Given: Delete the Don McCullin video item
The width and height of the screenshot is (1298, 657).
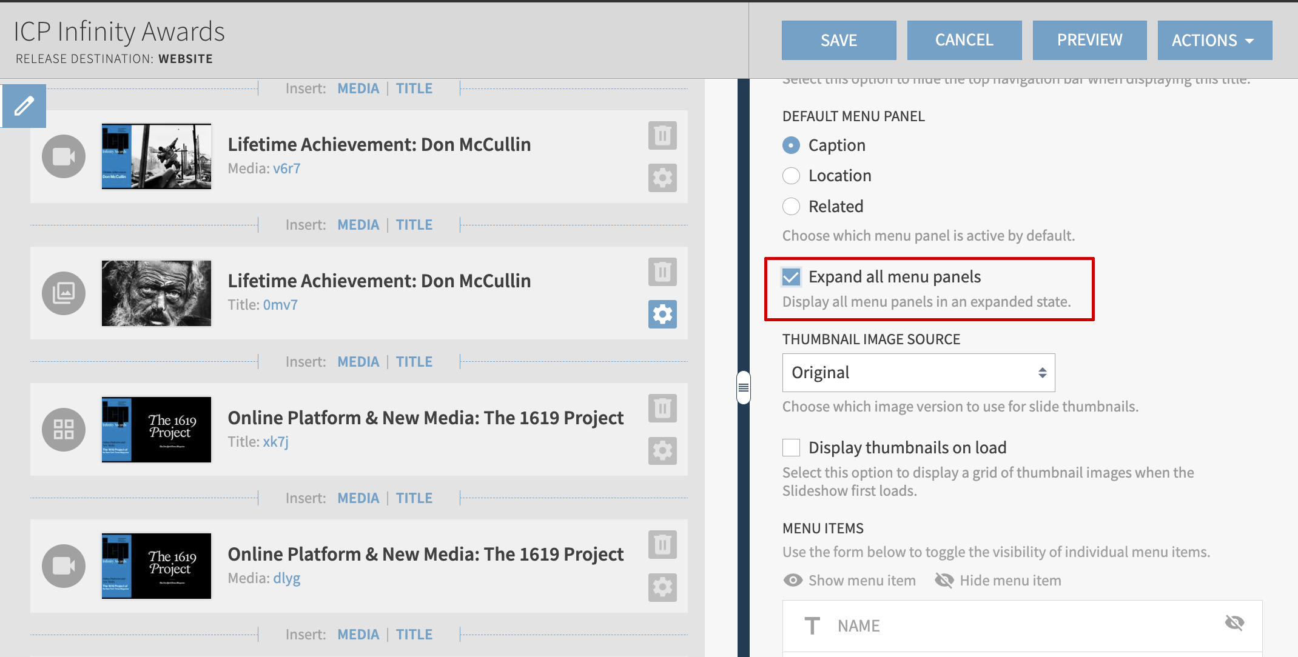Looking at the screenshot, I should (662, 135).
